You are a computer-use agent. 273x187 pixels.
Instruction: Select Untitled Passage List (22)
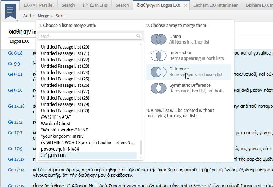coord(65,59)
